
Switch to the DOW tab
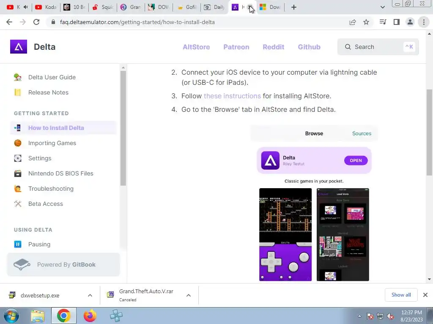[159, 7]
